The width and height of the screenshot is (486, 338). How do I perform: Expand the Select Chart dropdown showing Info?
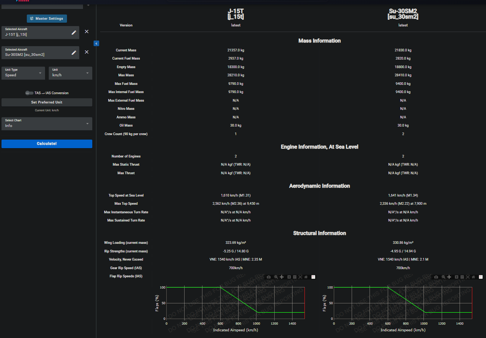point(47,124)
